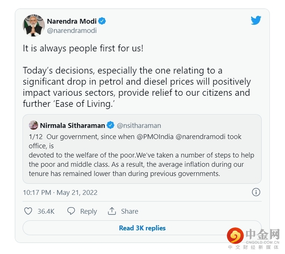This screenshot has height=254, width=285.
Task: Click the 36.4K likes count
Action: [46, 211]
